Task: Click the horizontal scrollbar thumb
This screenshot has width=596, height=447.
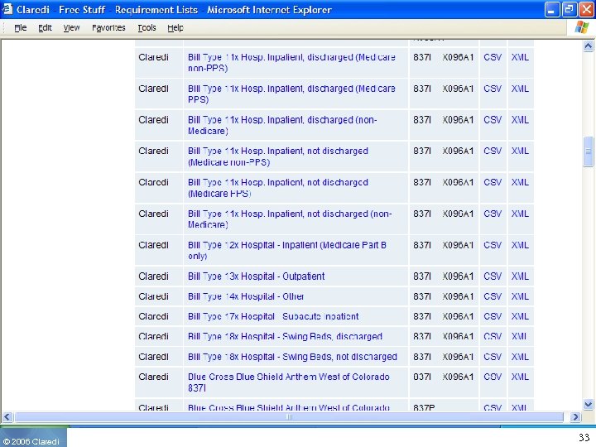Action: tap(289, 417)
